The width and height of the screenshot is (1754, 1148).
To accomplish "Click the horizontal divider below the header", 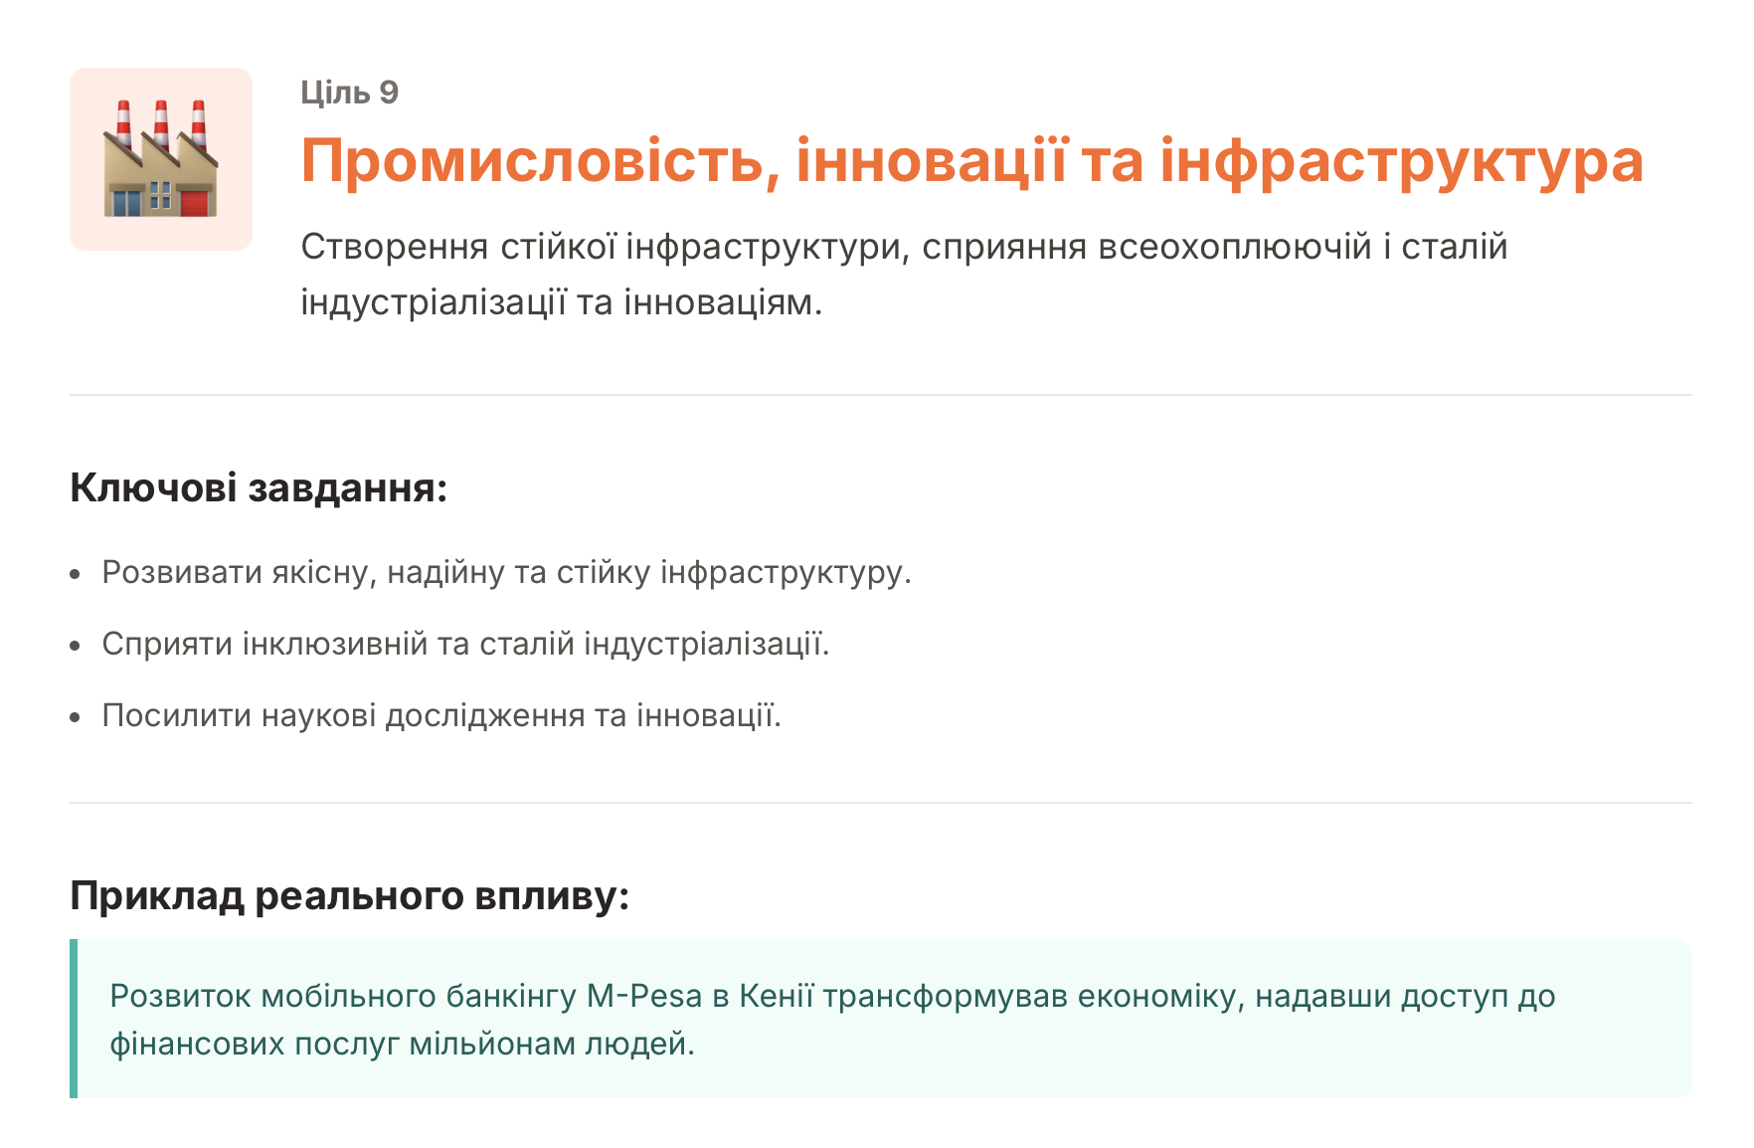I will pyautogui.click(x=879, y=395).
